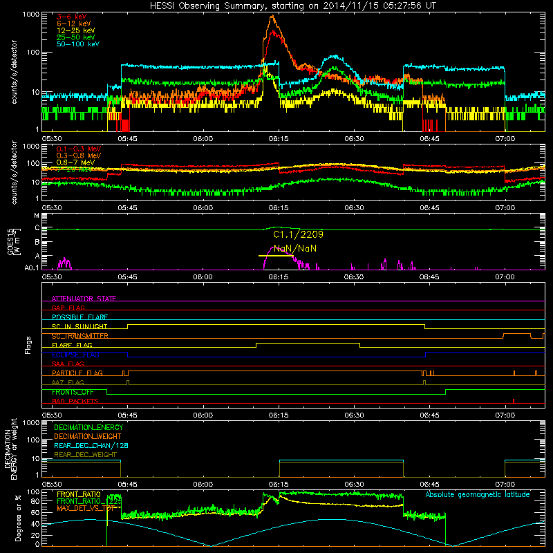Click the Flags panel axis title

(x=28, y=345)
